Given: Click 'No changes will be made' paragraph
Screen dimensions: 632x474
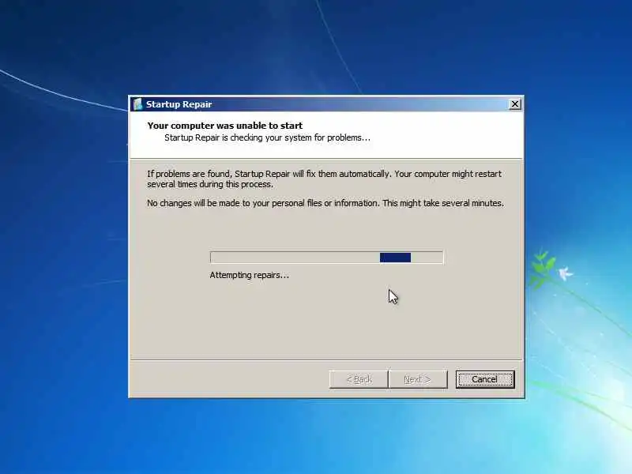Looking at the screenshot, I should 325,203.
